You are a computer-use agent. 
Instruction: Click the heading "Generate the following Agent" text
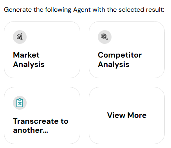[x=47, y=10]
